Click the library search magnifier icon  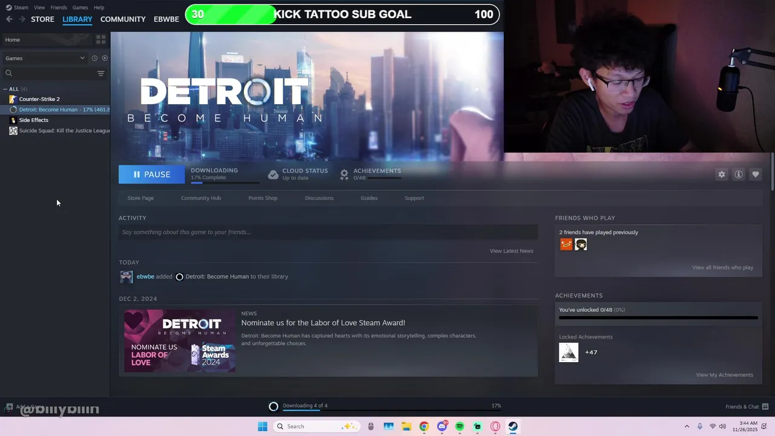coord(8,73)
